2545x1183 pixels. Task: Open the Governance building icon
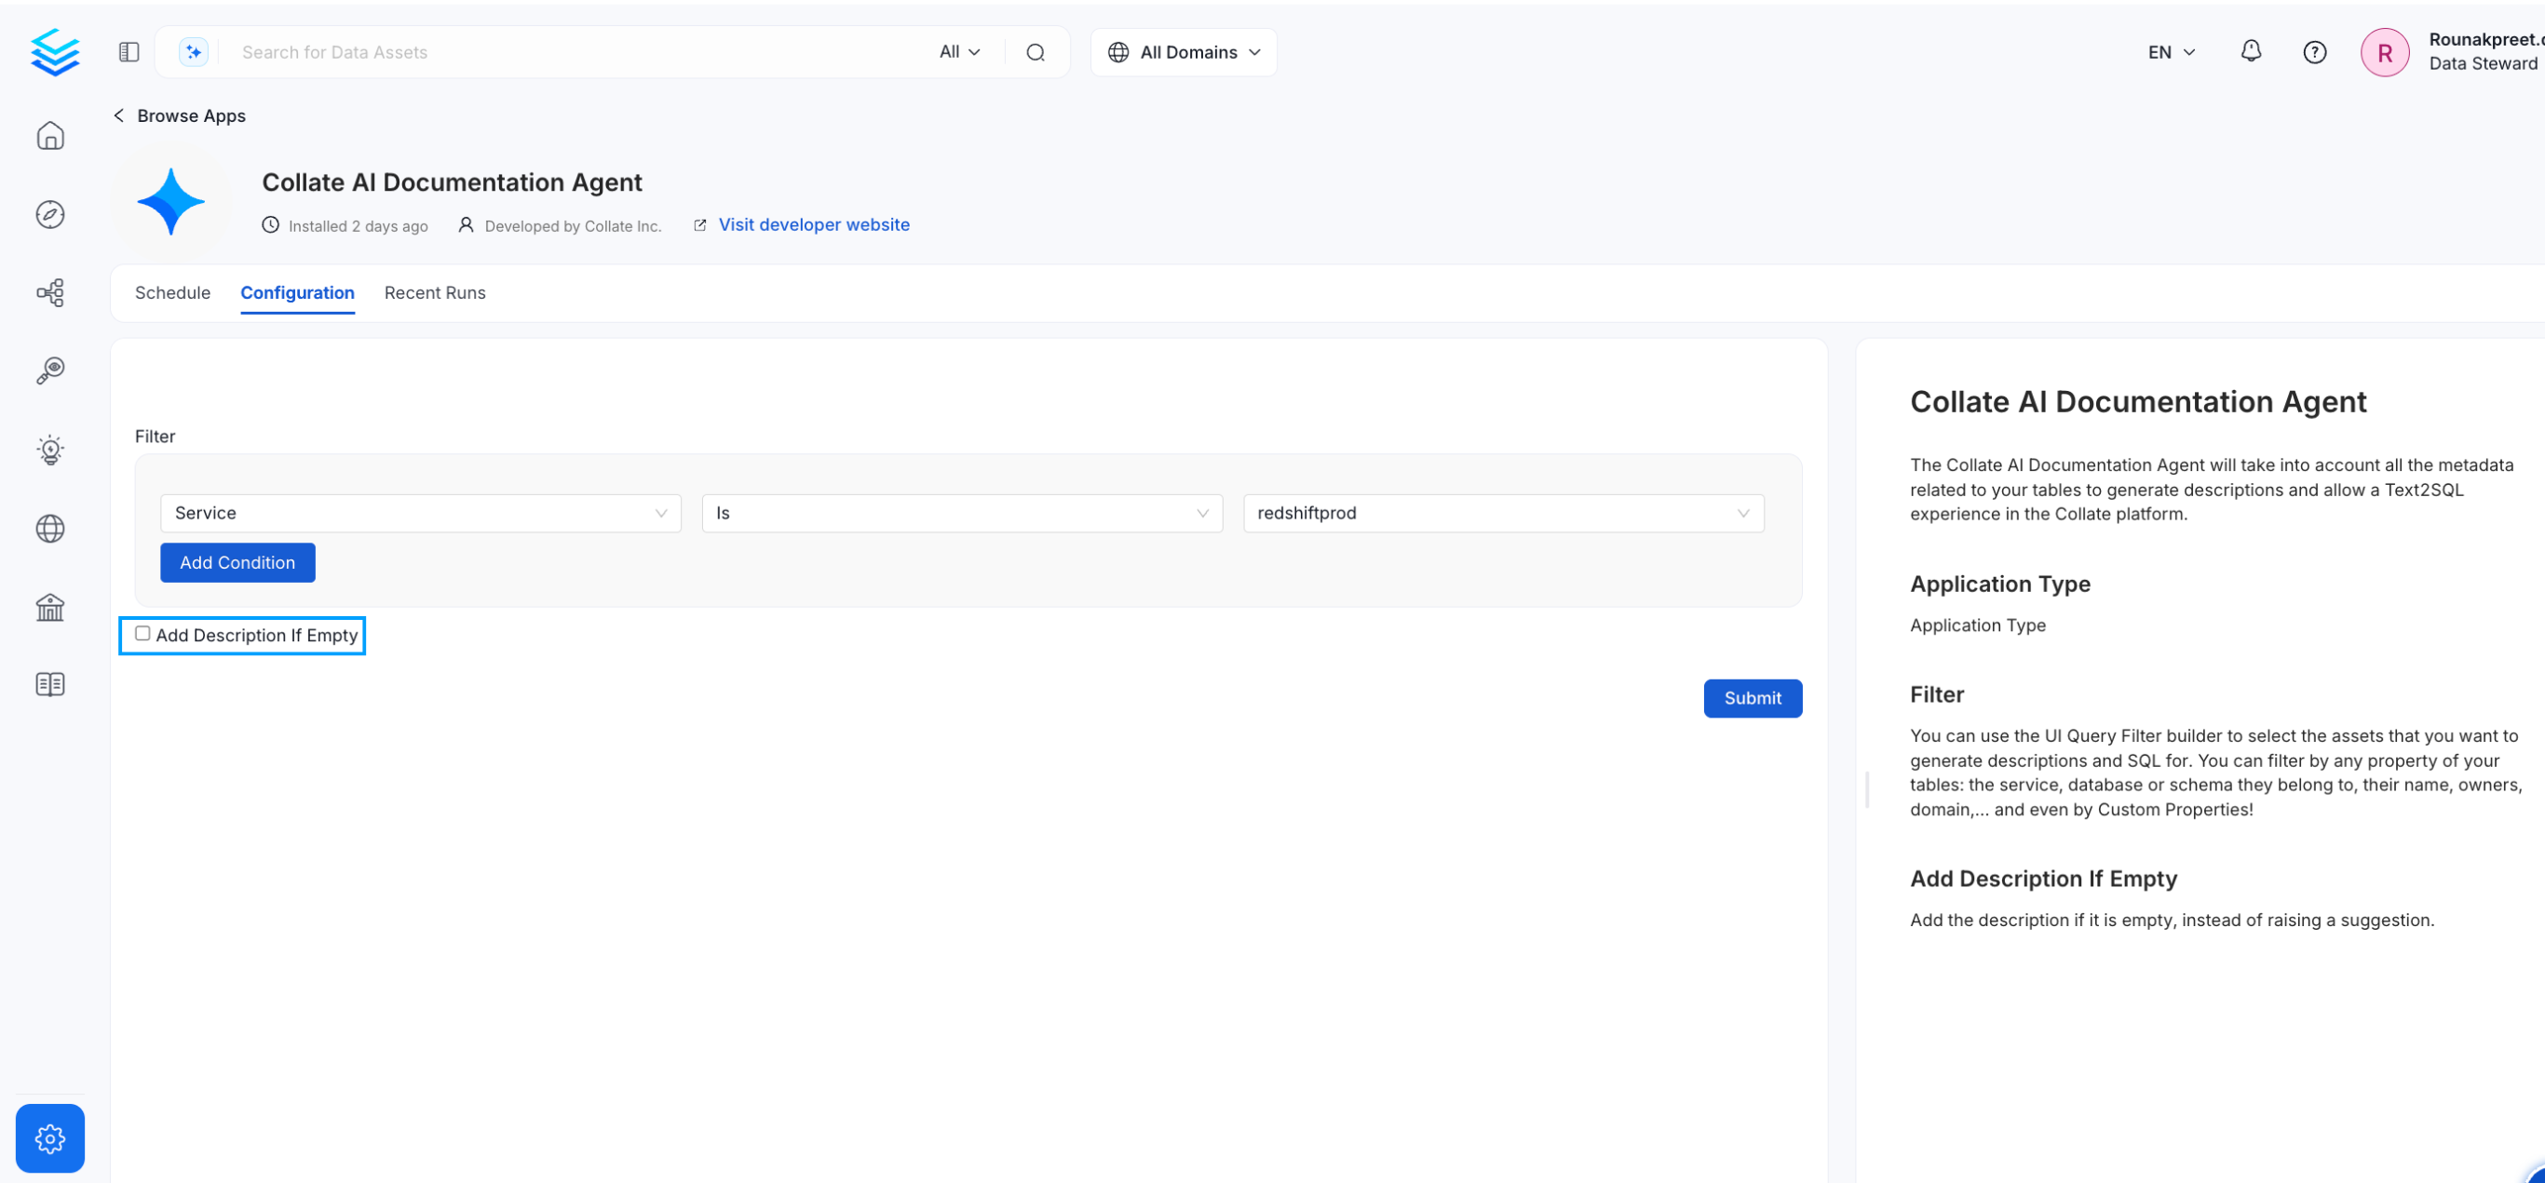(x=50, y=606)
